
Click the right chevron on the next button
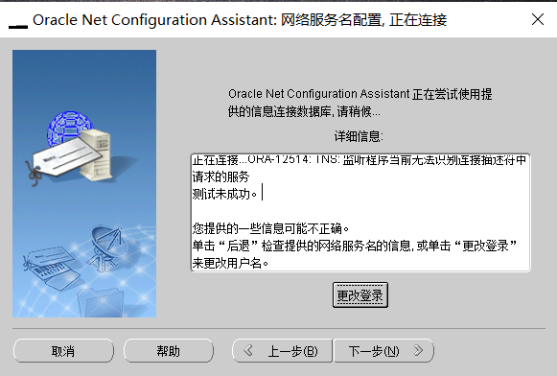(x=418, y=350)
